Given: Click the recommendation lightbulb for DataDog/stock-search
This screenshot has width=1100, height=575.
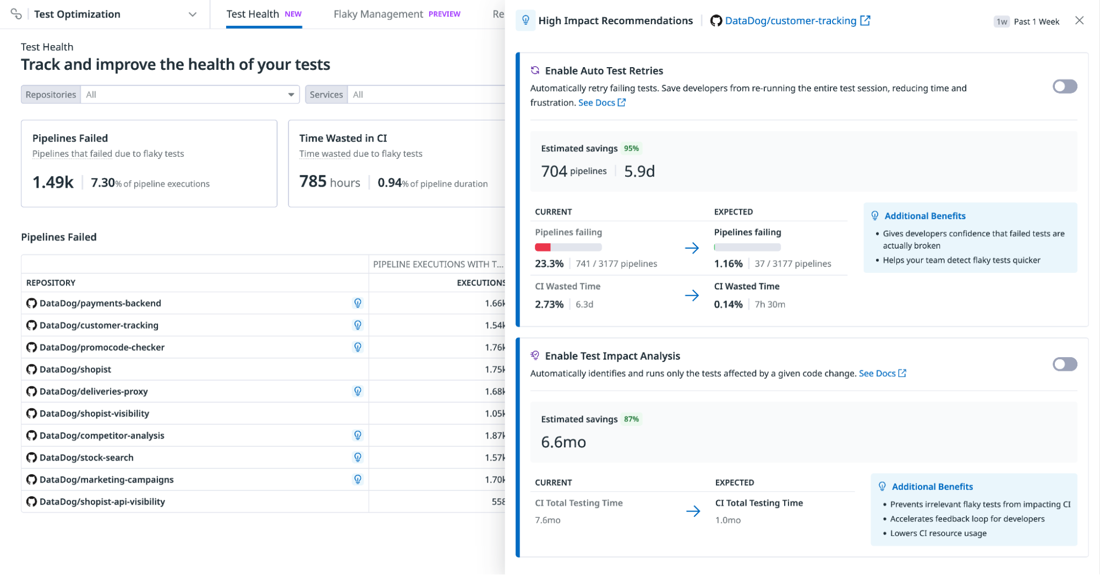Looking at the screenshot, I should 358,457.
